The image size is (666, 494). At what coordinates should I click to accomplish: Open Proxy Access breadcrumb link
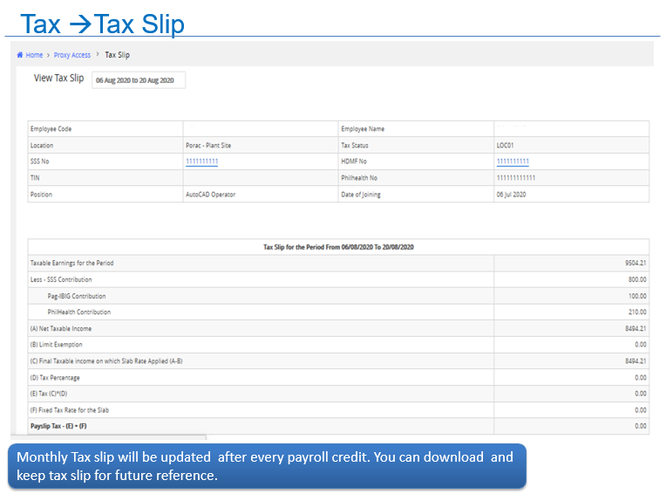point(72,55)
